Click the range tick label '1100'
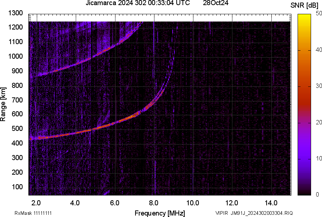This screenshot has height=217, width=322. pyautogui.click(x=16, y=42)
